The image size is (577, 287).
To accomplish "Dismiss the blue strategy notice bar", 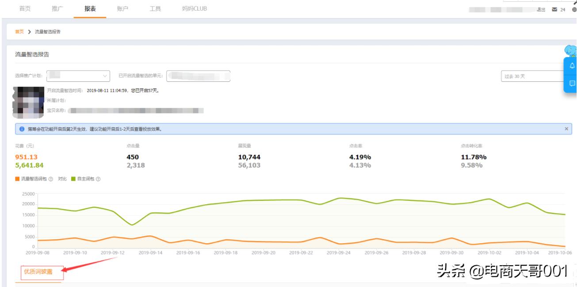I will point(566,129).
